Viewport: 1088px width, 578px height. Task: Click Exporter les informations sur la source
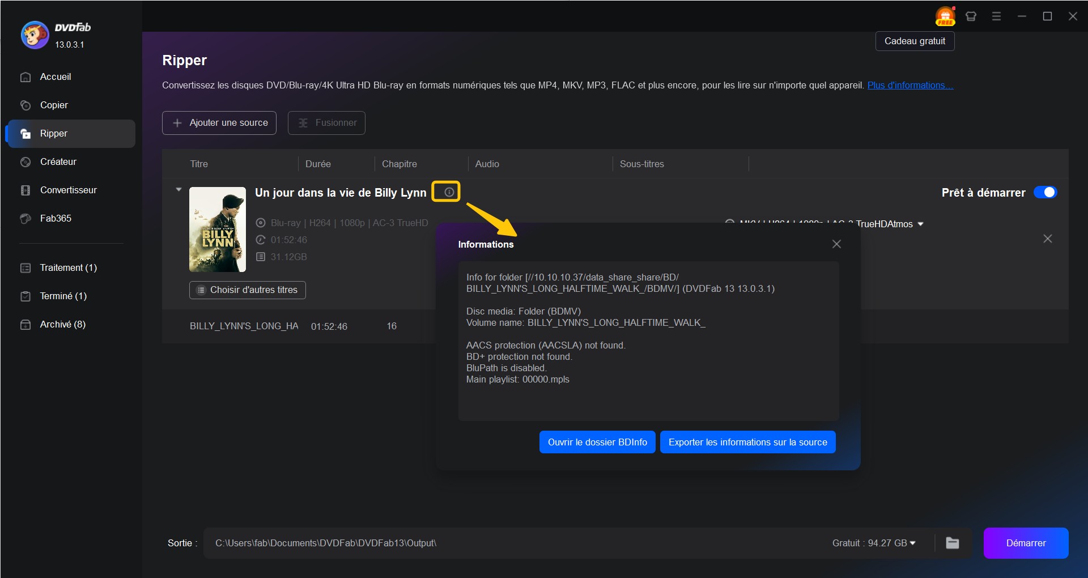(x=748, y=442)
